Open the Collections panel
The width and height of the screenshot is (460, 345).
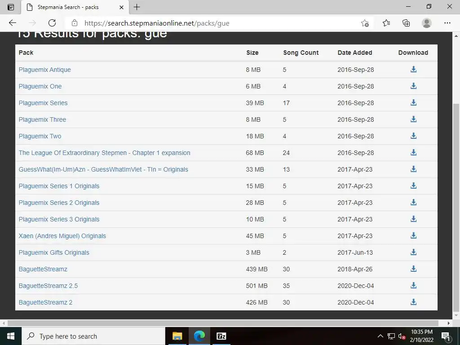tap(406, 23)
